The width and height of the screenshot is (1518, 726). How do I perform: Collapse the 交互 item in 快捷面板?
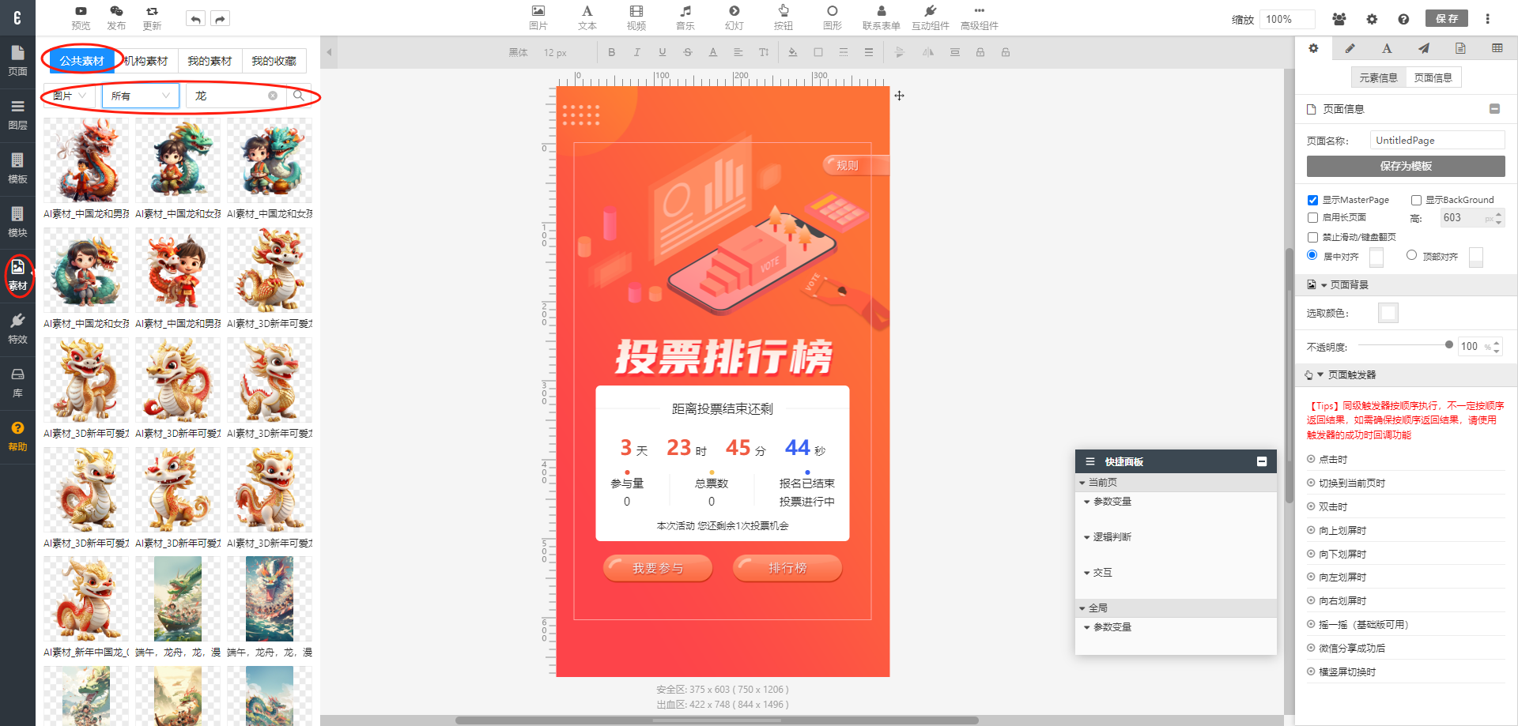(x=1087, y=573)
